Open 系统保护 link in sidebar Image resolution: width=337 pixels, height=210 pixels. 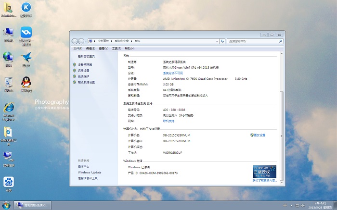(x=83, y=76)
